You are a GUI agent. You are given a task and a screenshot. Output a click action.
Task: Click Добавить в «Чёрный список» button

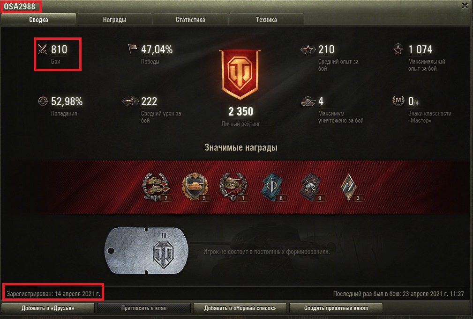click(240, 308)
